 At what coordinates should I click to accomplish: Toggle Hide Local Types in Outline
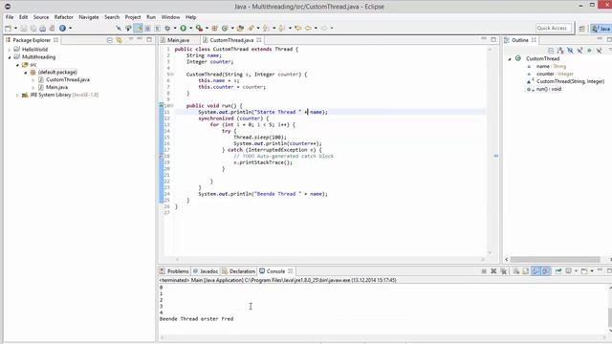point(599,51)
